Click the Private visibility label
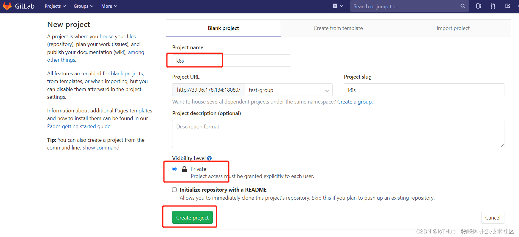Viewport: 519px width, 237px height. click(x=198, y=169)
